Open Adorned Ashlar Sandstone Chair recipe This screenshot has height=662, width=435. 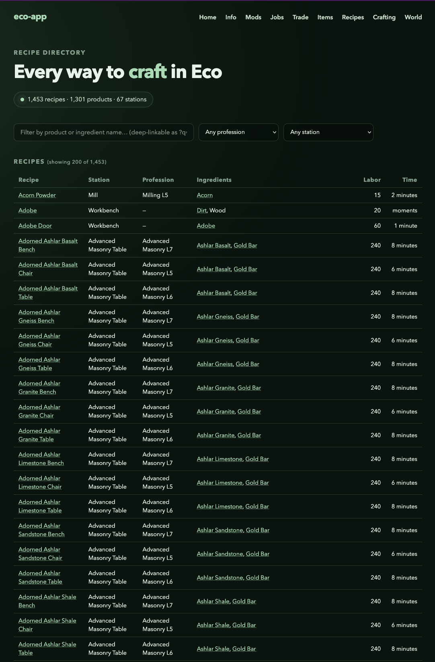tap(40, 554)
